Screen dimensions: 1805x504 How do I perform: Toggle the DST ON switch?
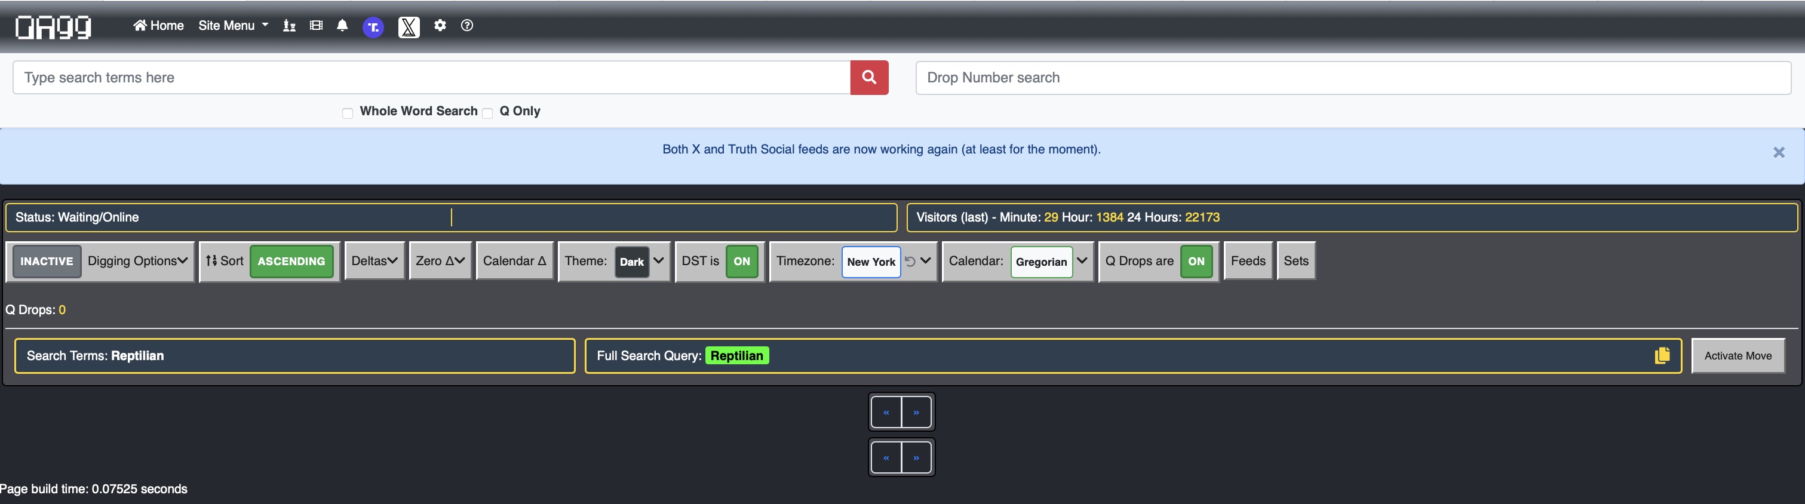(x=741, y=262)
